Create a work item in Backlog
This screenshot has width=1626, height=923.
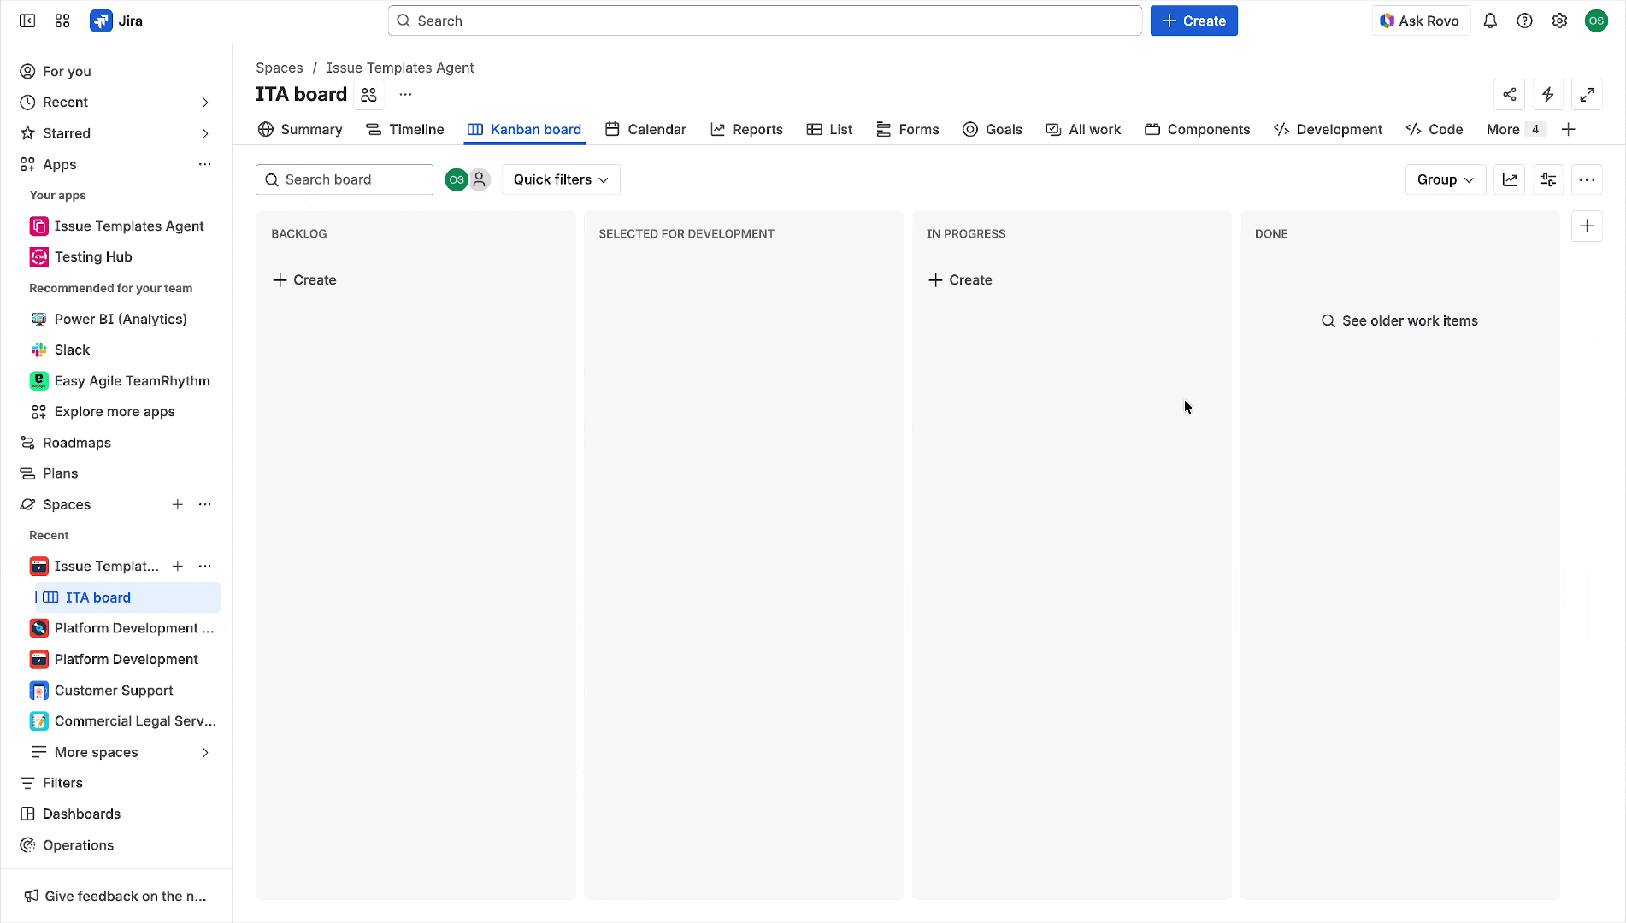point(304,279)
